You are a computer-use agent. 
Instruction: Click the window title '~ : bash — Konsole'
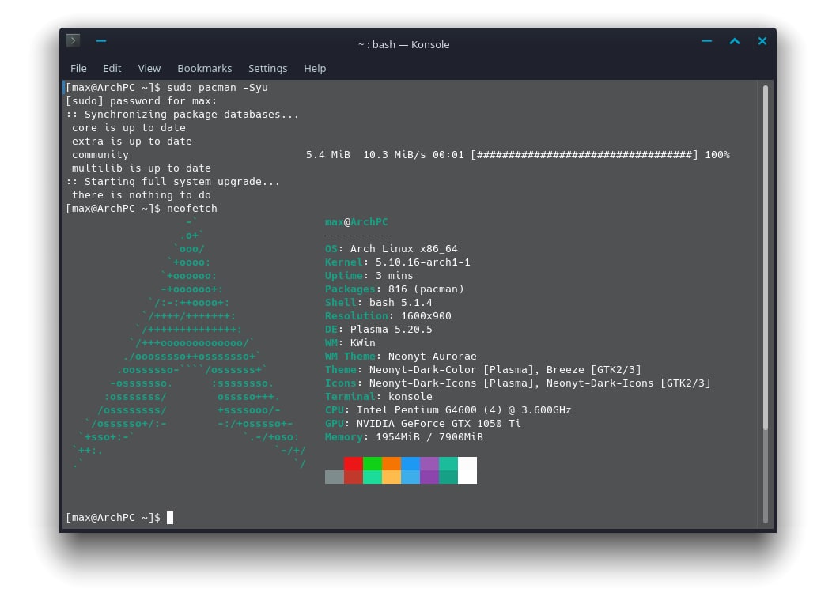pos(403,45)
